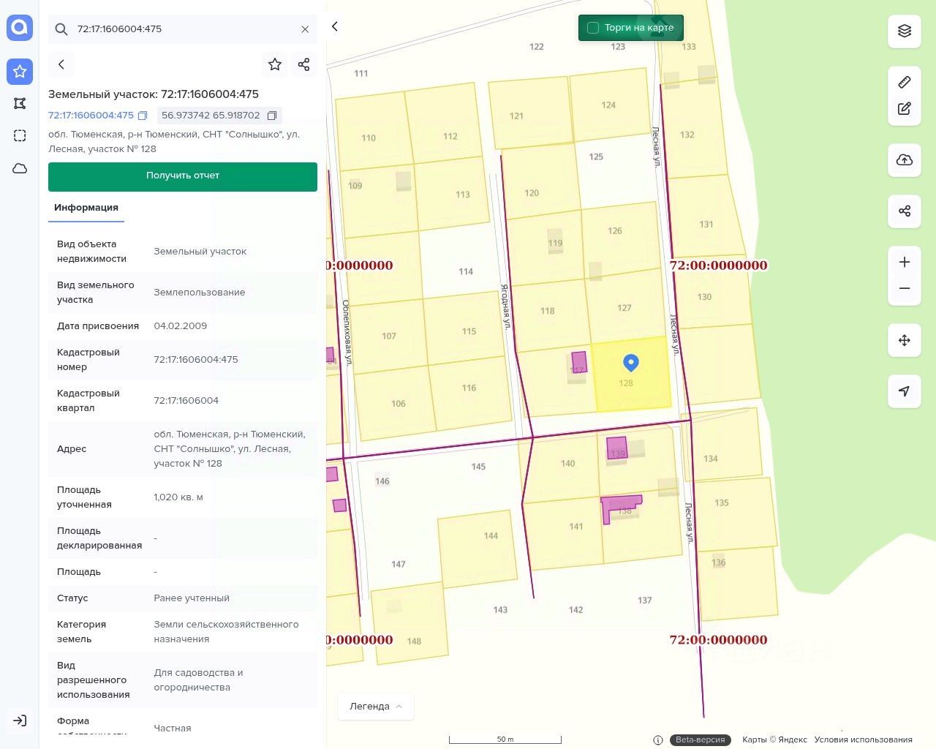Select the dashed area selection tool

pos(20,135)
